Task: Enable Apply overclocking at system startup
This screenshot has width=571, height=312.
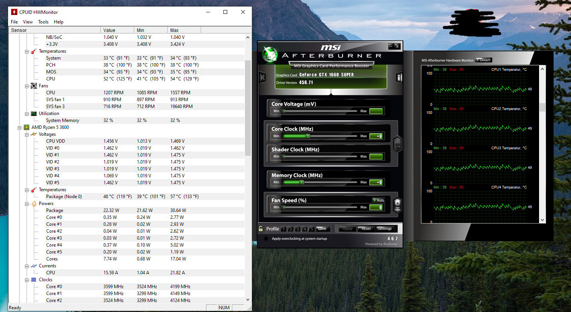Action: (266, 239)
